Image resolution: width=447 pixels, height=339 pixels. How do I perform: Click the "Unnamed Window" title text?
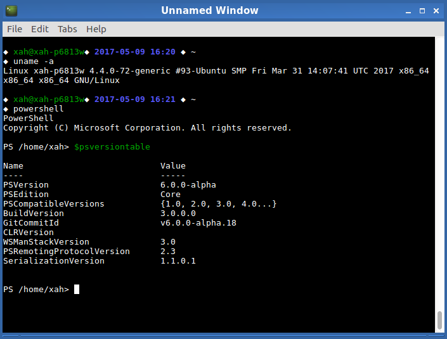pyautogui.click(x=210, y=11)
